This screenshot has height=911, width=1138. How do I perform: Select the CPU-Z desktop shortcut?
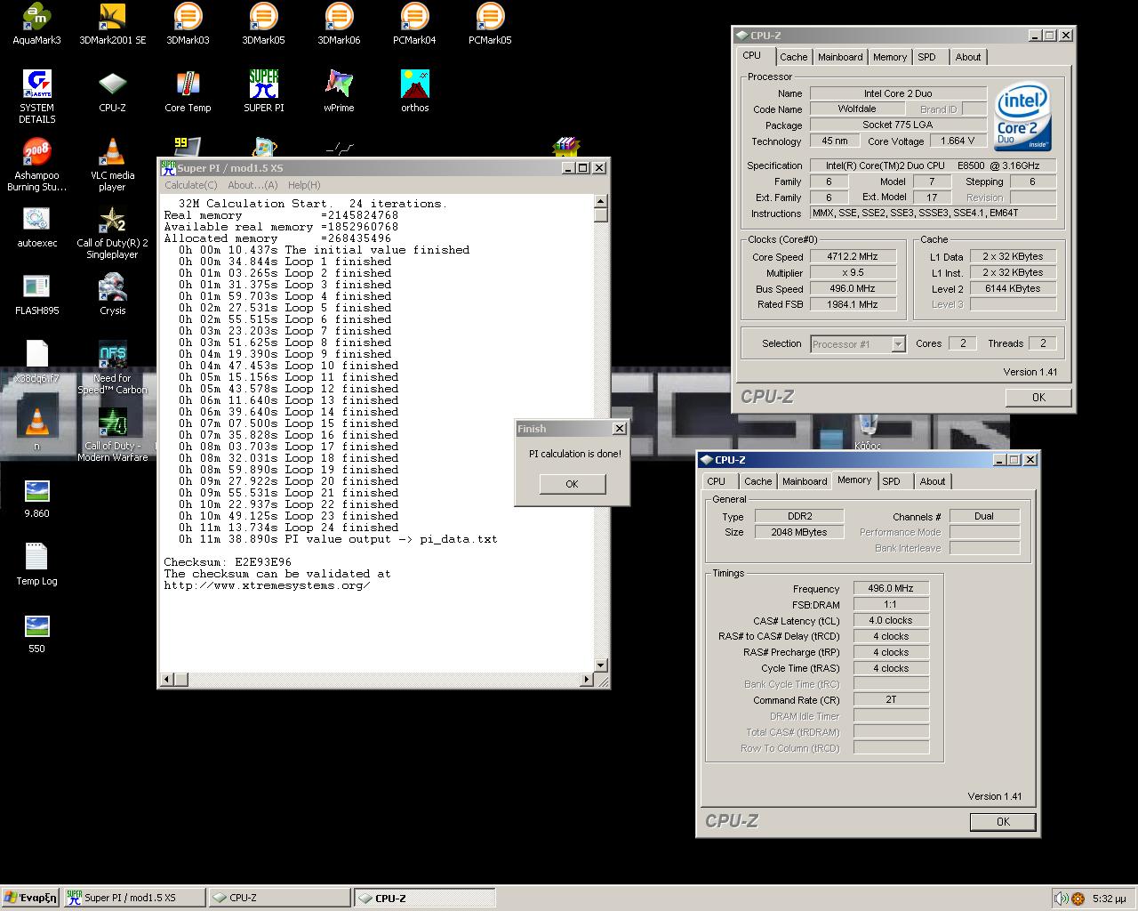tap(112, 92)
